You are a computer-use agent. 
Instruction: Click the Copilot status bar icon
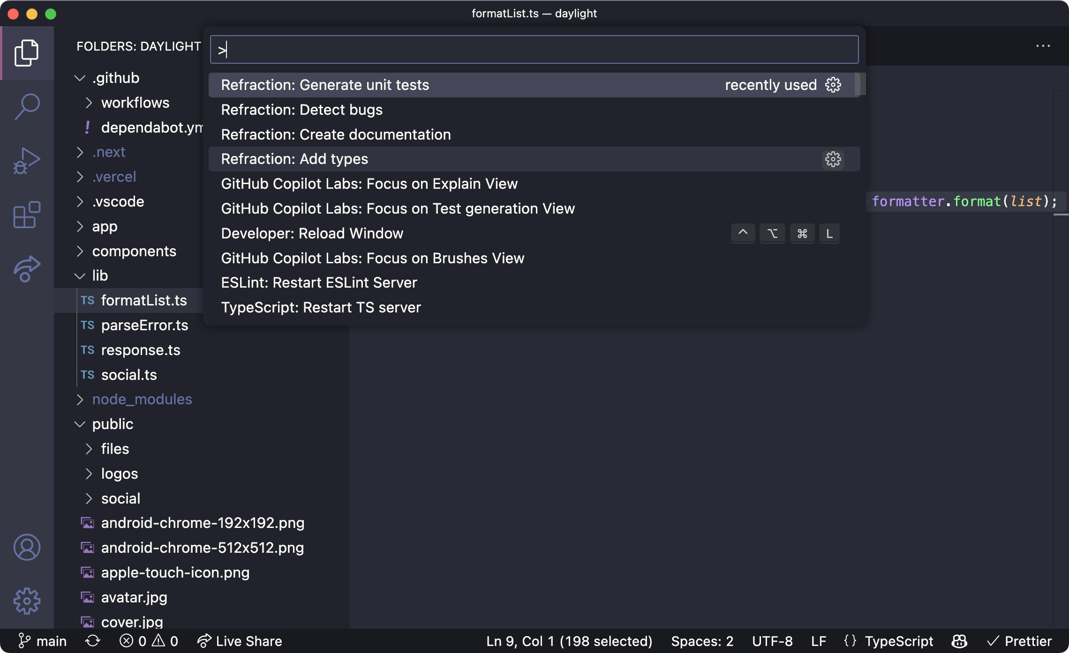[x=960, y=641]
